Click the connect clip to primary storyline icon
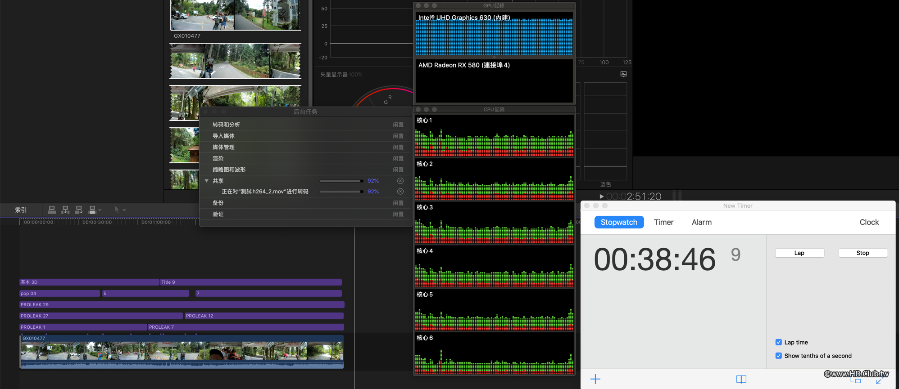The image size is (899, 389). pos(52,210)
